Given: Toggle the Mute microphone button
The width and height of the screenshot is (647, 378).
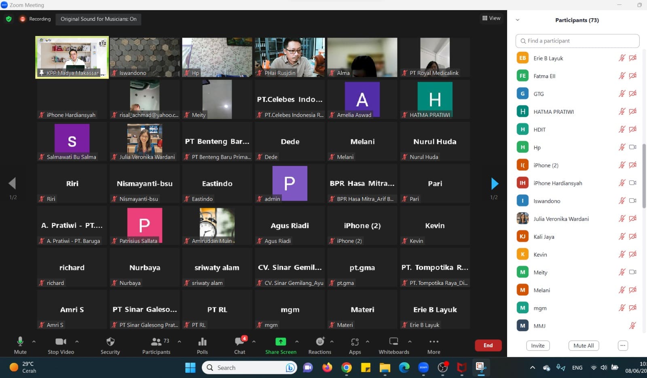Looking at the screenshot, I should 20,342.
